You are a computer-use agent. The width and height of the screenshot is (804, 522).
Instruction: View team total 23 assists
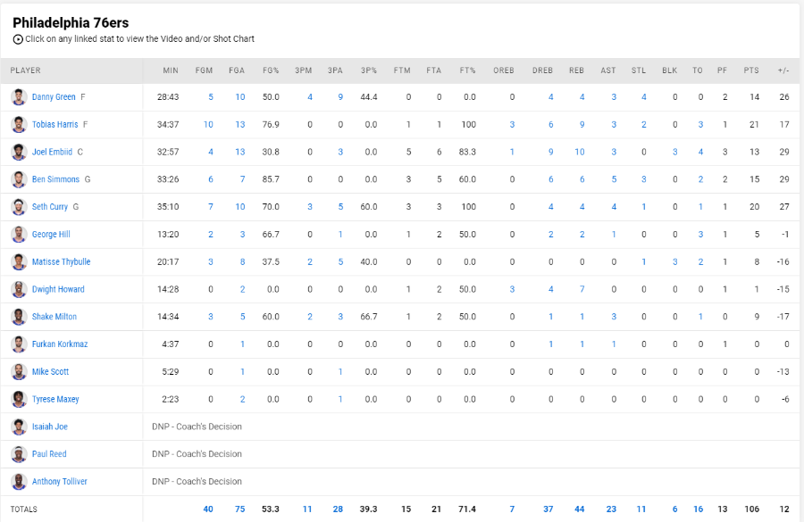[x=611, y=510]
